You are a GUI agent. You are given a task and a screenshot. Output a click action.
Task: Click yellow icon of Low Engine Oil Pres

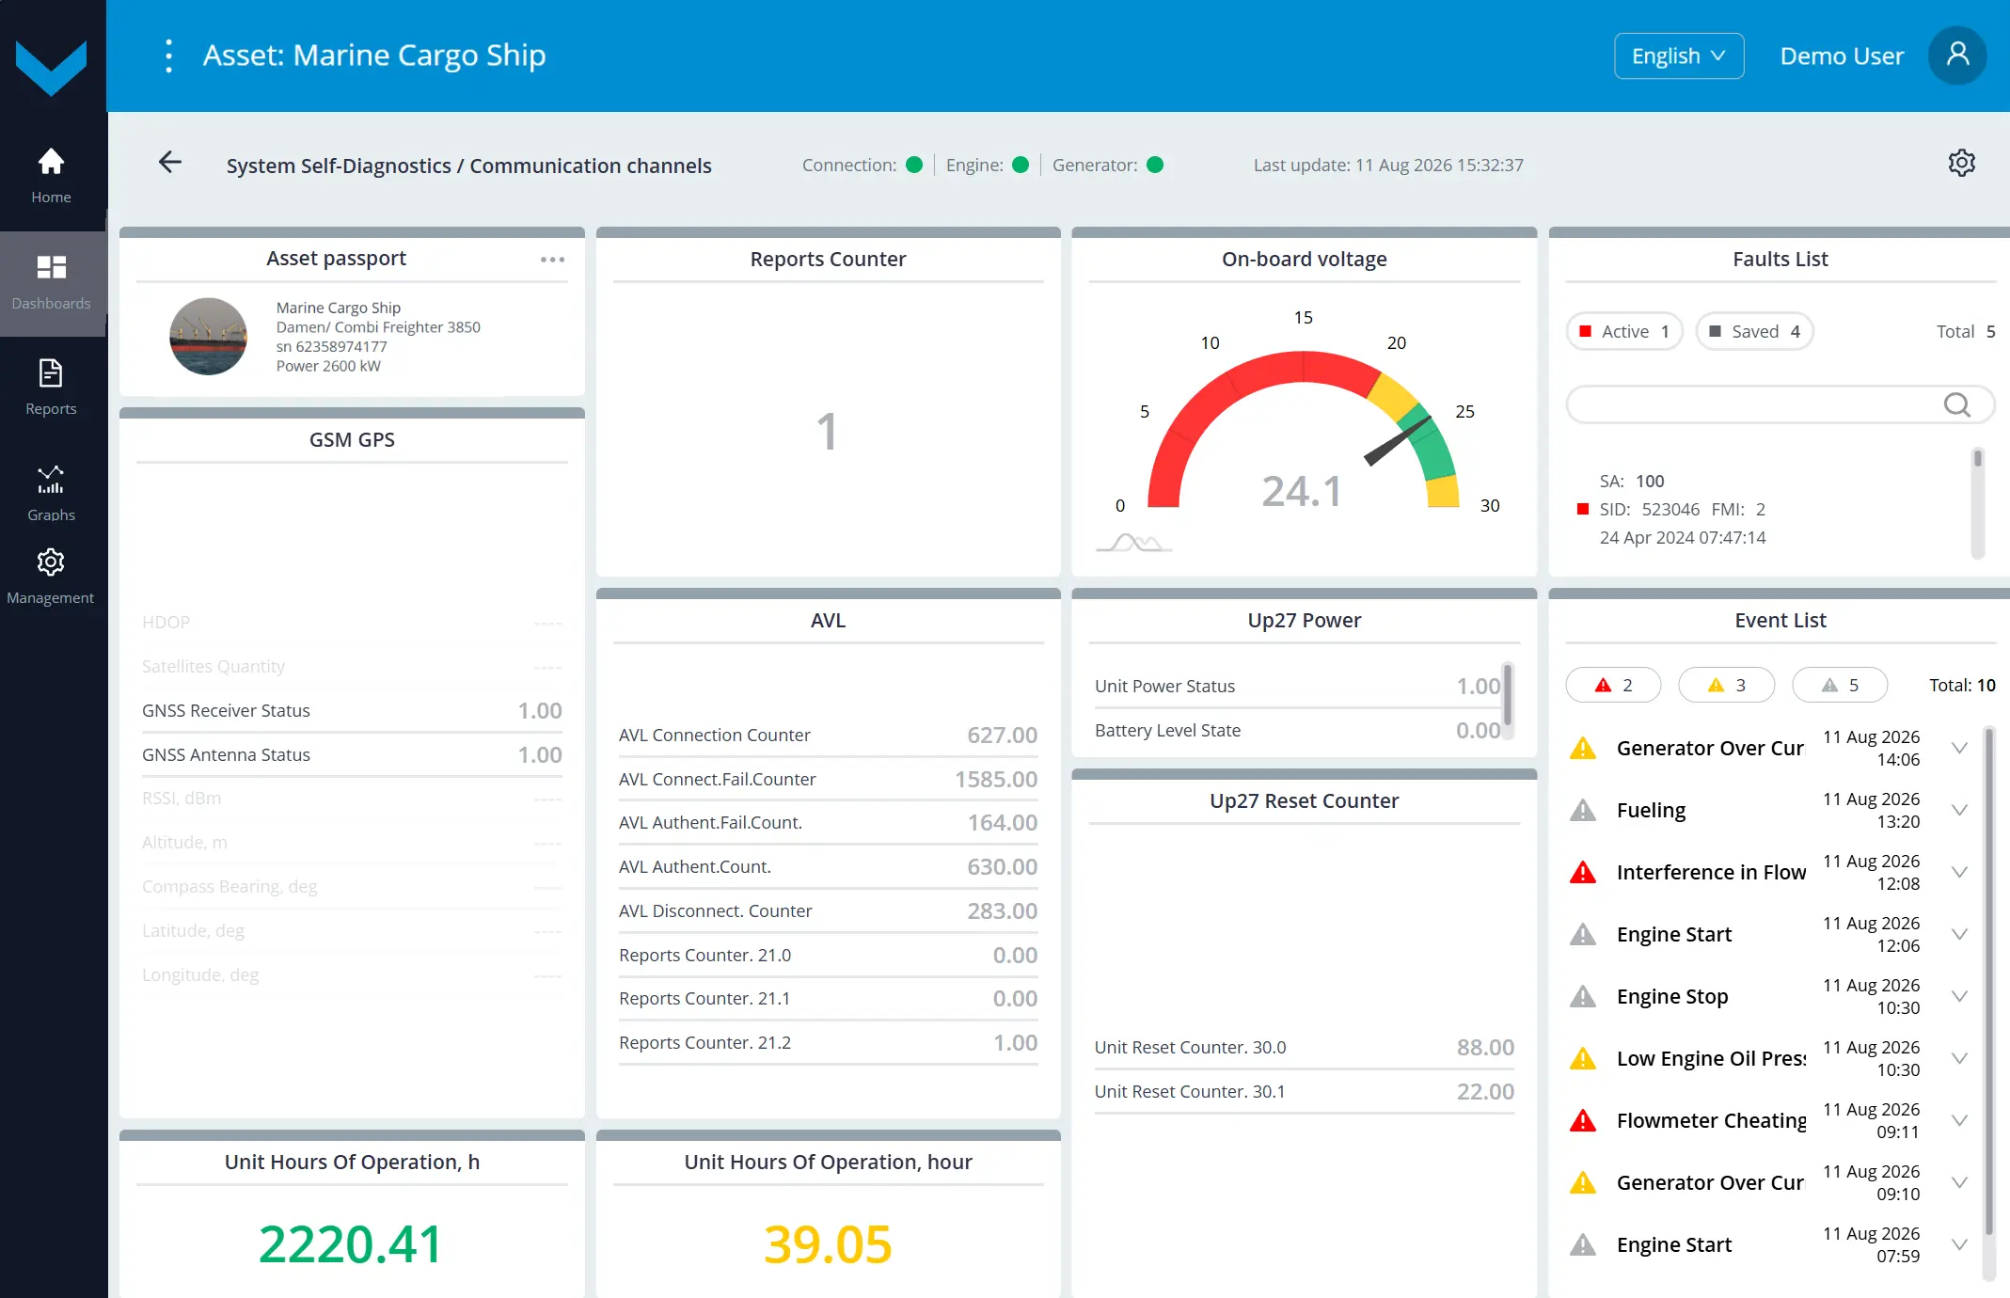pos(1583,1058)
